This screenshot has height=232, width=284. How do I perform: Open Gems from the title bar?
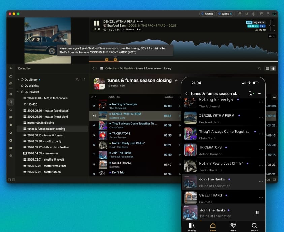pyautogui.click(x=225, y=14)
